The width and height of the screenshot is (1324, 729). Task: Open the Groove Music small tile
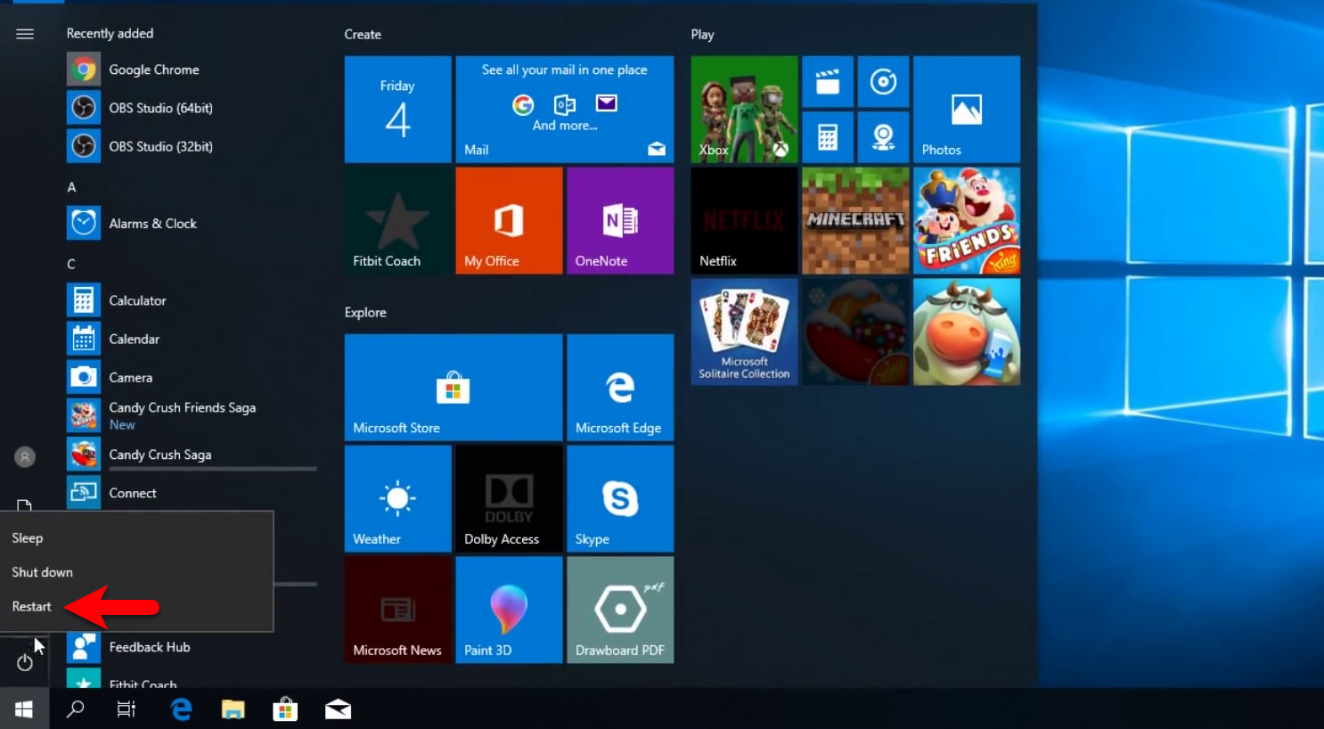point(883,82)
